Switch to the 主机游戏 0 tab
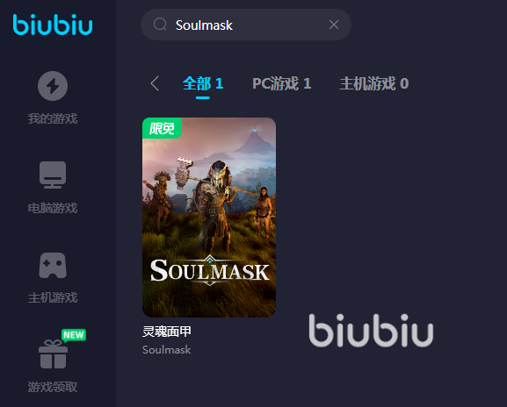 pos(374,83)
